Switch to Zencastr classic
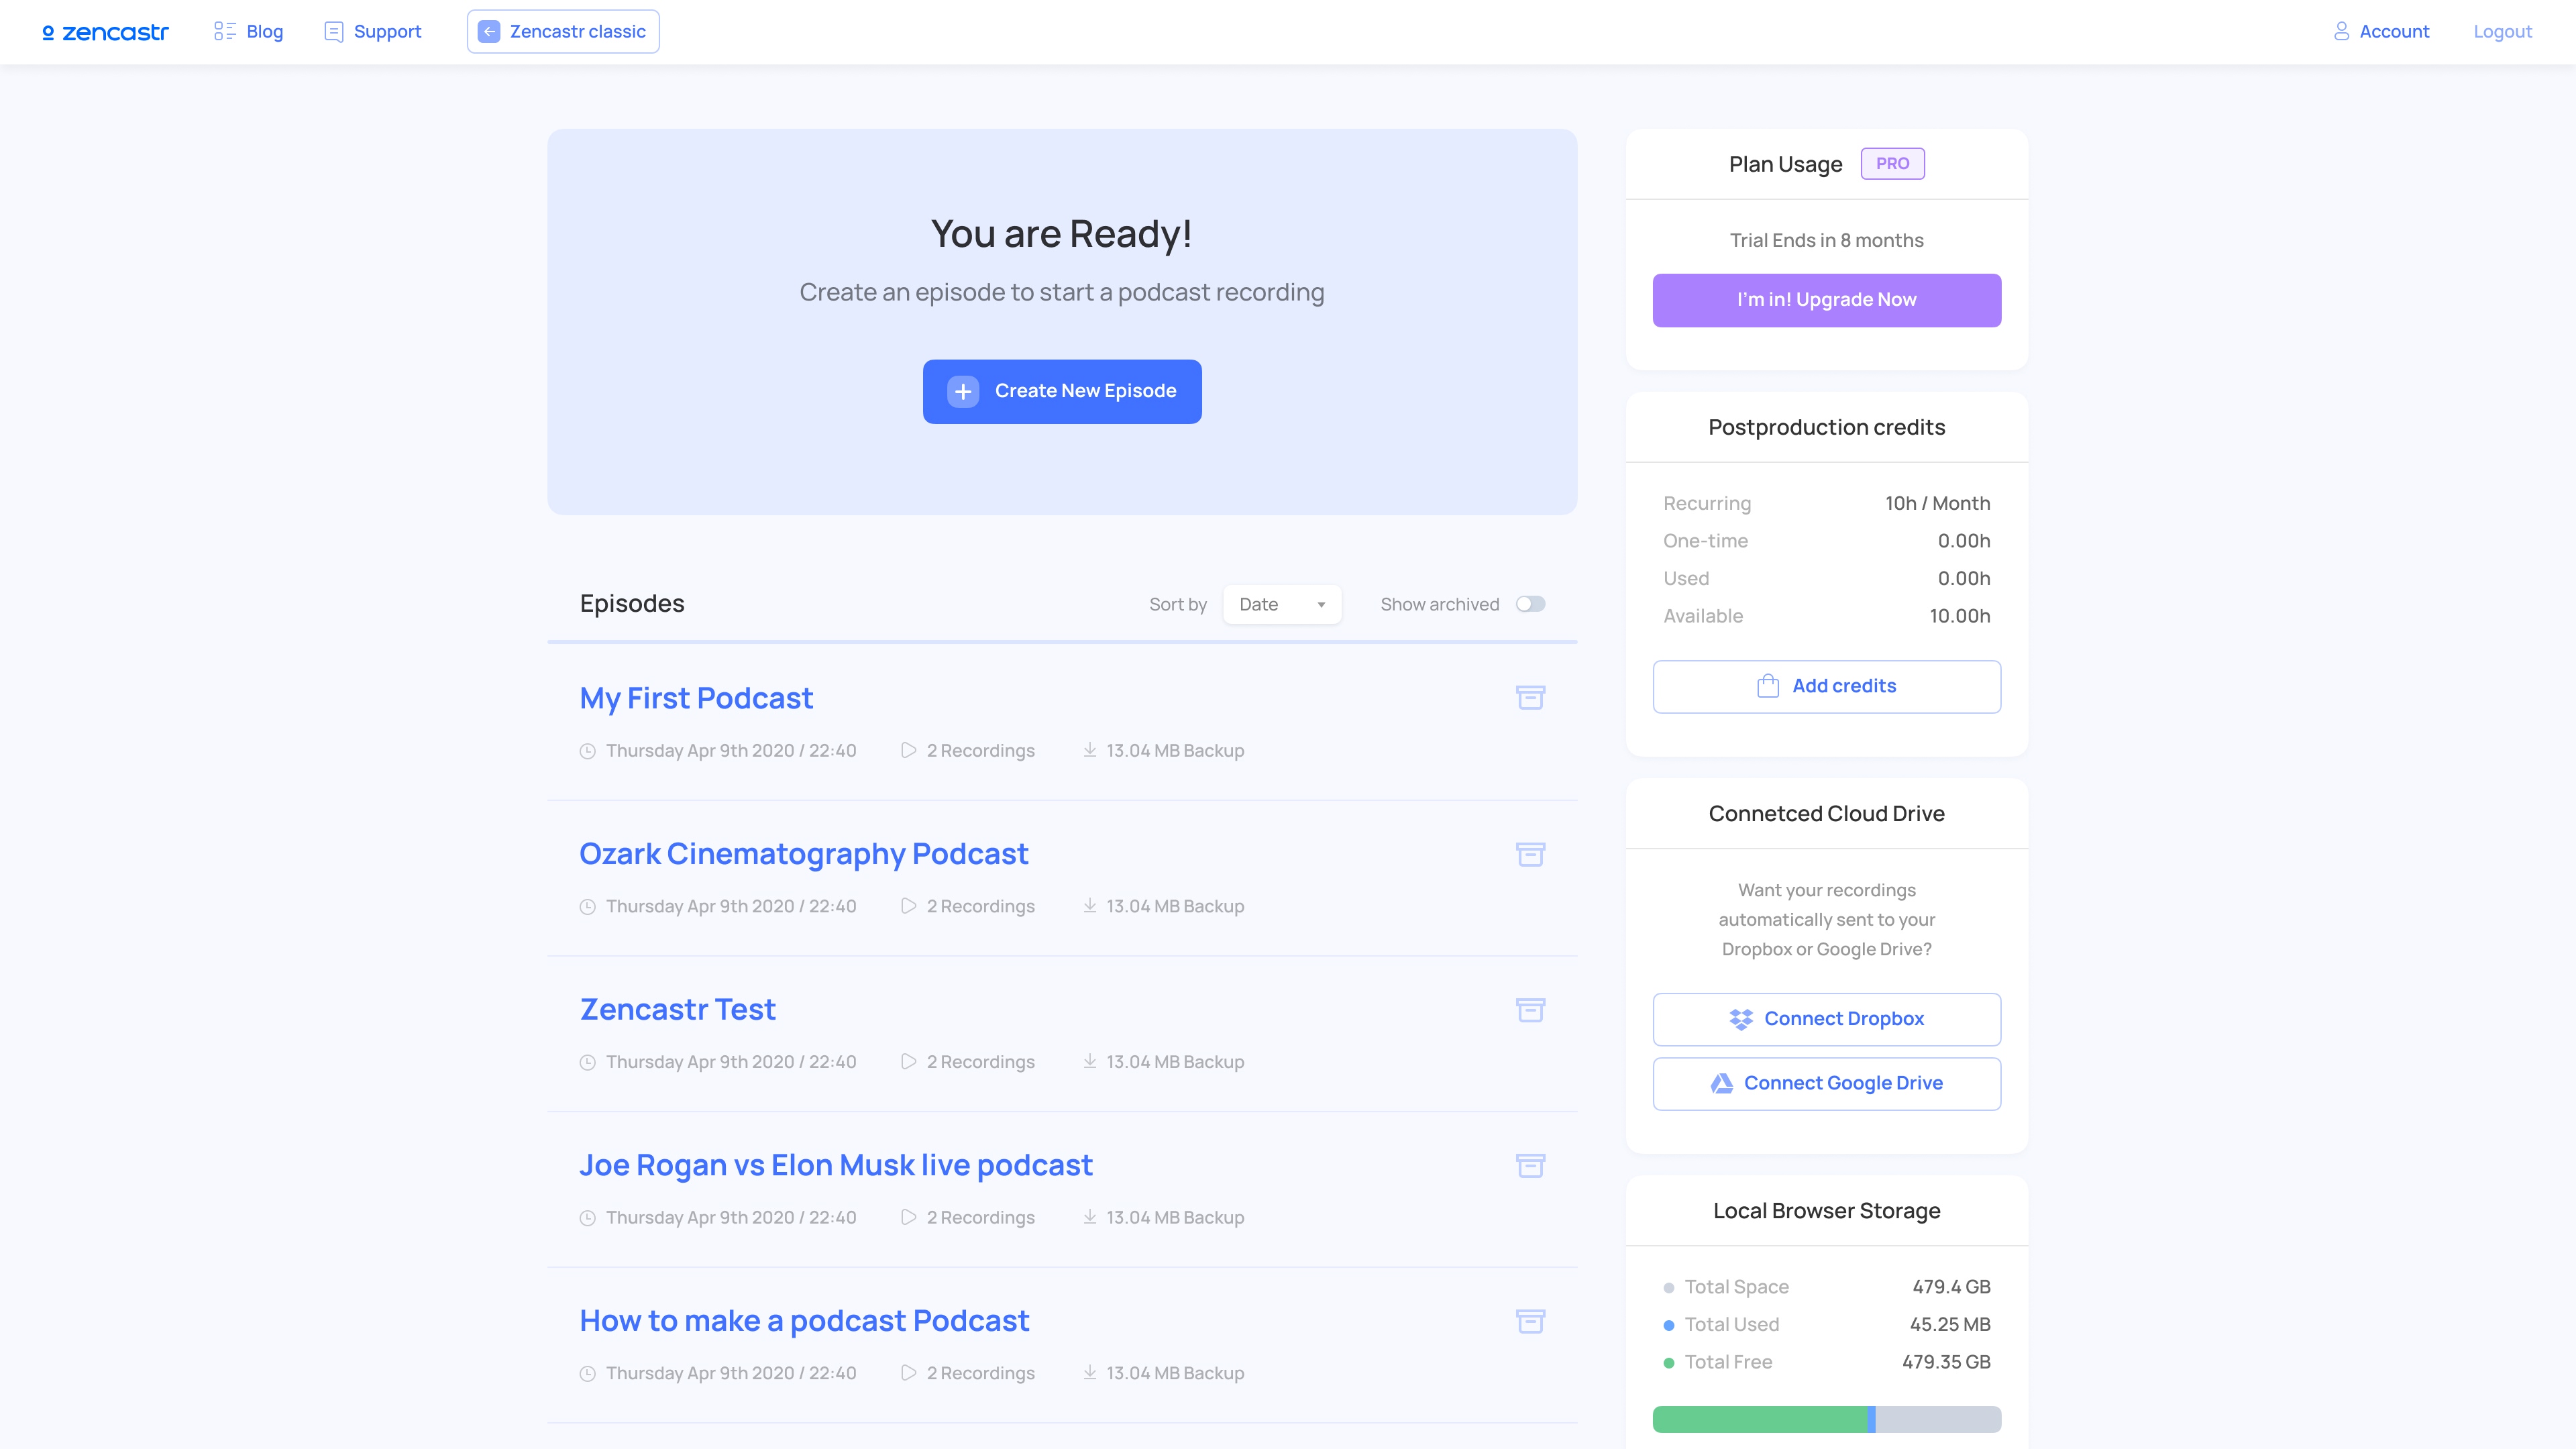The width and height of the screenshot is (2576, 1449). (x=563, y=32)
